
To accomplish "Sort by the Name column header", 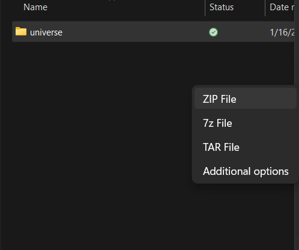I will pos(35,7).
